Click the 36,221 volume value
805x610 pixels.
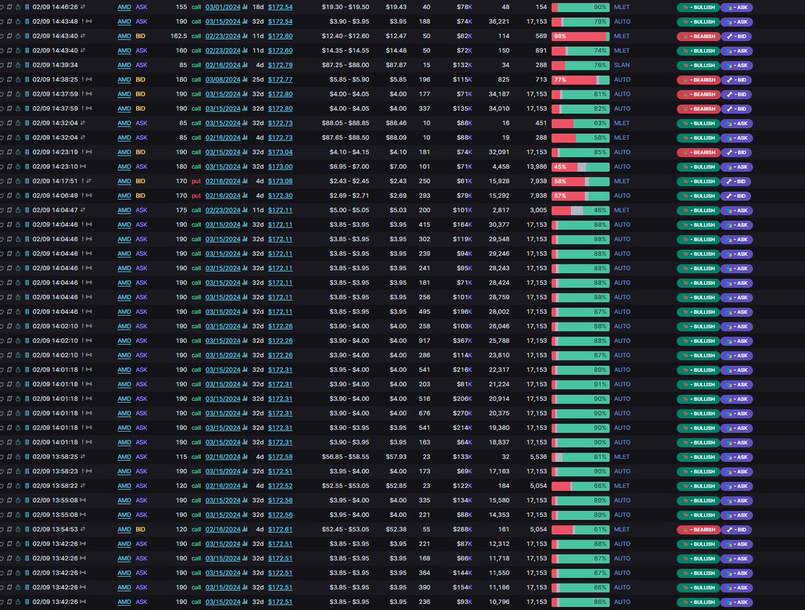pyautogui.click(x=499, y=21)
